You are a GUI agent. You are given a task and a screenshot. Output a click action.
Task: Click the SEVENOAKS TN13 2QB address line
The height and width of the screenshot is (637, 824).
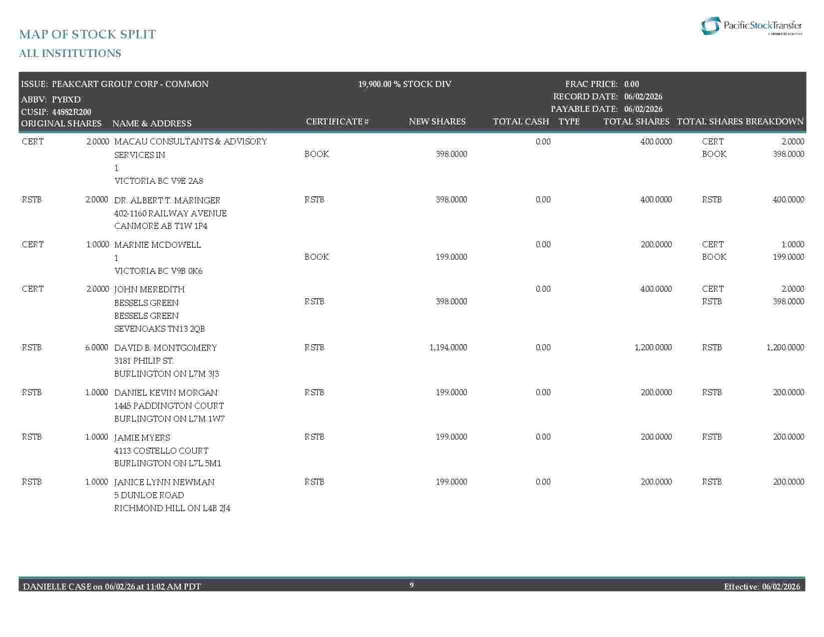click(x=160, y=329)
